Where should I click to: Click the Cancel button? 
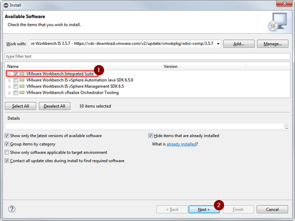(x=272, y=209)
